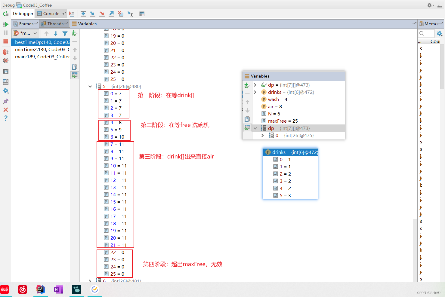Toggle watches view in floating Variables popup

tap(247, 127)
